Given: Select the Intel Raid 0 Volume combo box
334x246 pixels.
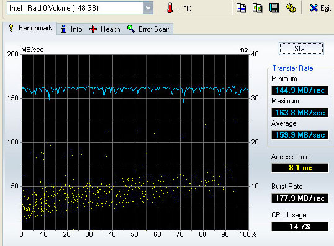Looking at the screenshot, I should 80,8.
